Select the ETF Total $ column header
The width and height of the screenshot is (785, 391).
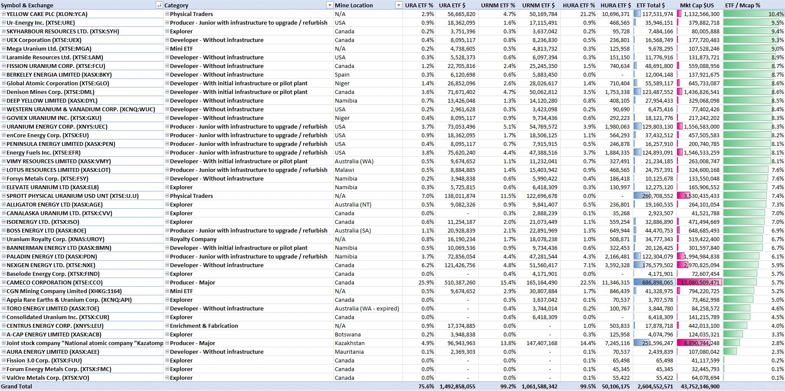[651, 5]
